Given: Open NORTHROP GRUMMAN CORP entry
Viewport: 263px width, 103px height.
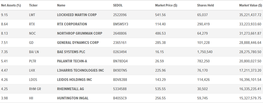Looking at the screenshot, I should (x=79, y=33).
